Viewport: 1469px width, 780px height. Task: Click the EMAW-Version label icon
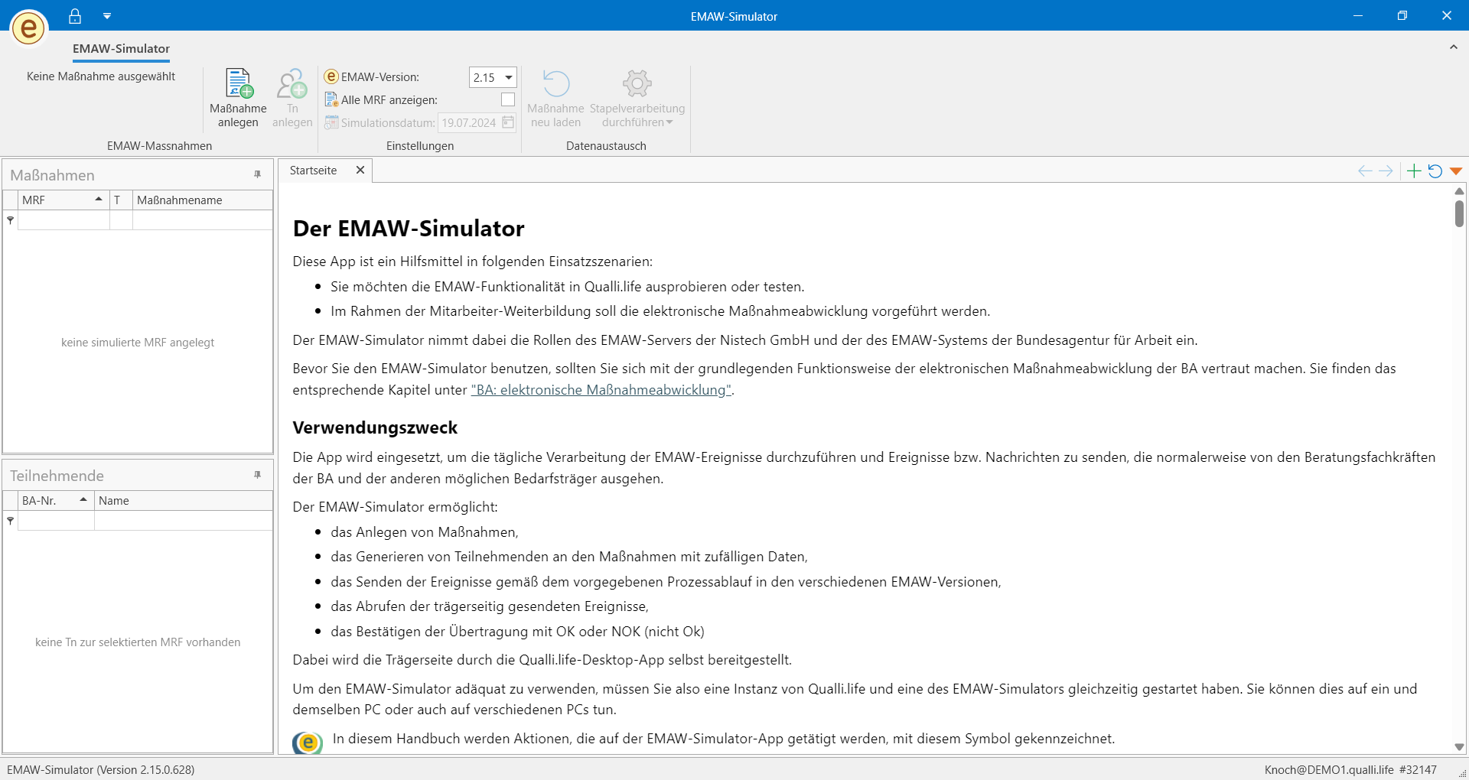[x=331, y=77]
